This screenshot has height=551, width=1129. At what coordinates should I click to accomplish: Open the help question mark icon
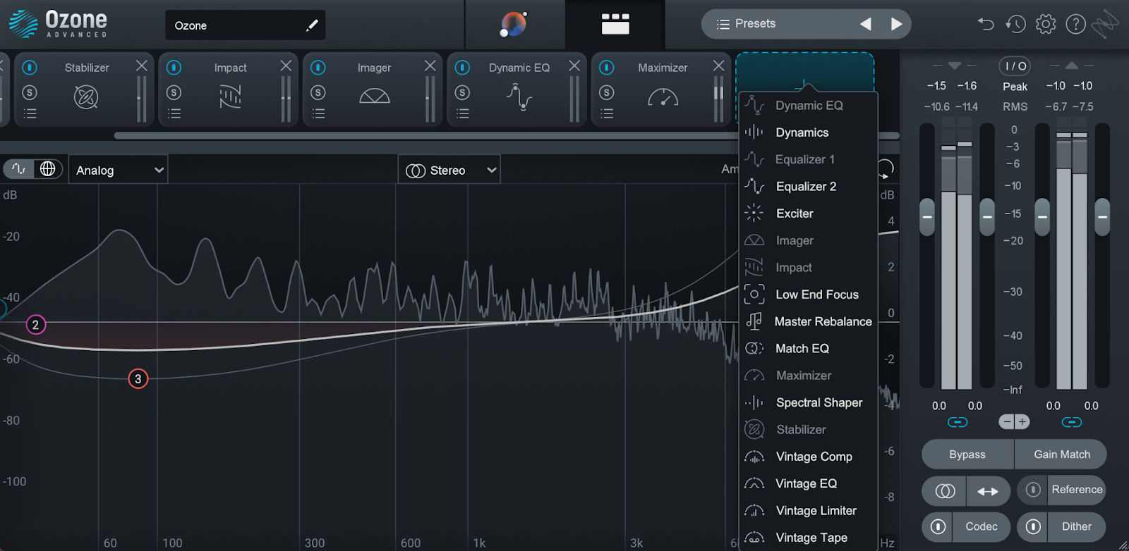(x=1075, y=24)
